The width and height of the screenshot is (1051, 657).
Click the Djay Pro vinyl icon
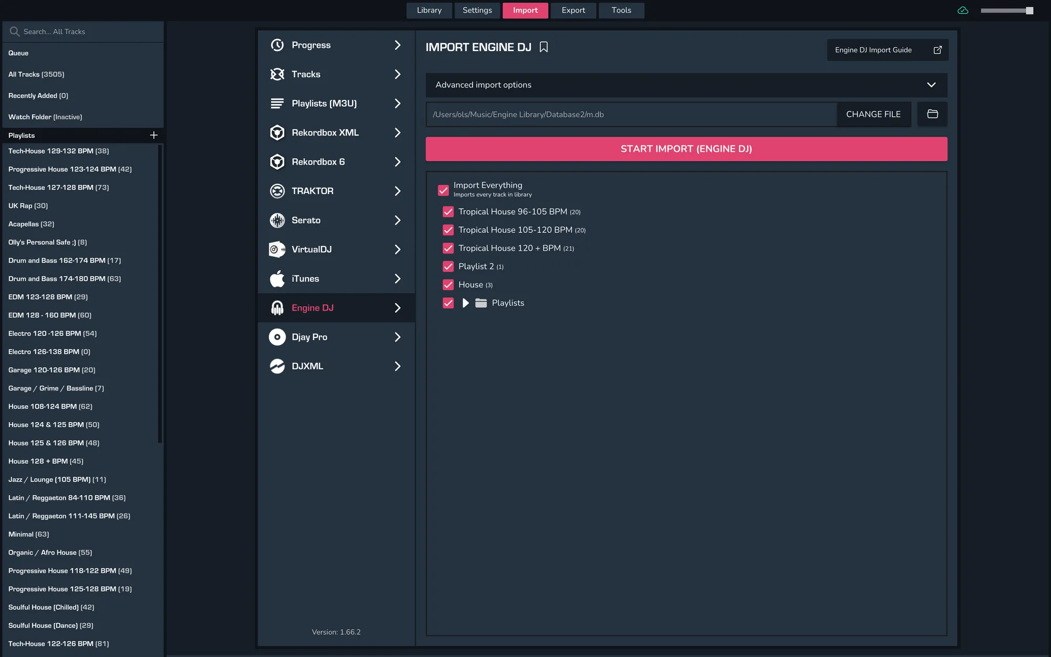(277, 337)
